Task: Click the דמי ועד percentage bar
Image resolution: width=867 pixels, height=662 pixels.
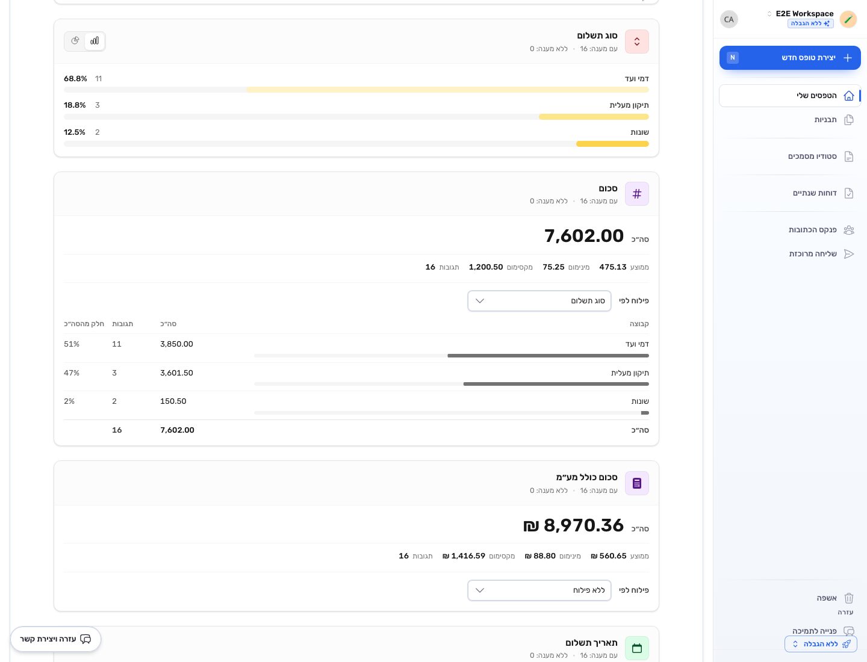Action: (356, 90)
